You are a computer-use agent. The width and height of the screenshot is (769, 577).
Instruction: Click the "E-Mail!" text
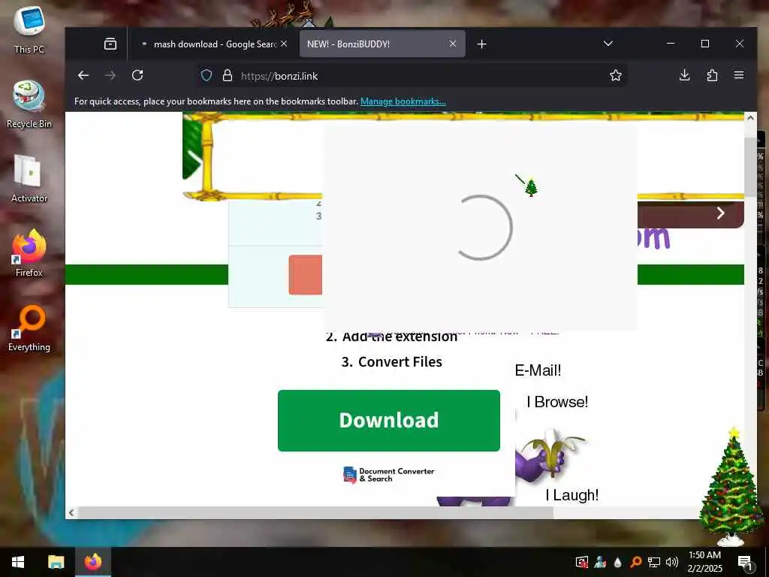click(x=538, y=370)
